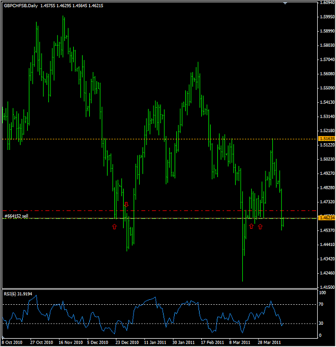Click the 28 Mar 2011 date label
This screenshot has width=336, height=347.
point(269,343)
